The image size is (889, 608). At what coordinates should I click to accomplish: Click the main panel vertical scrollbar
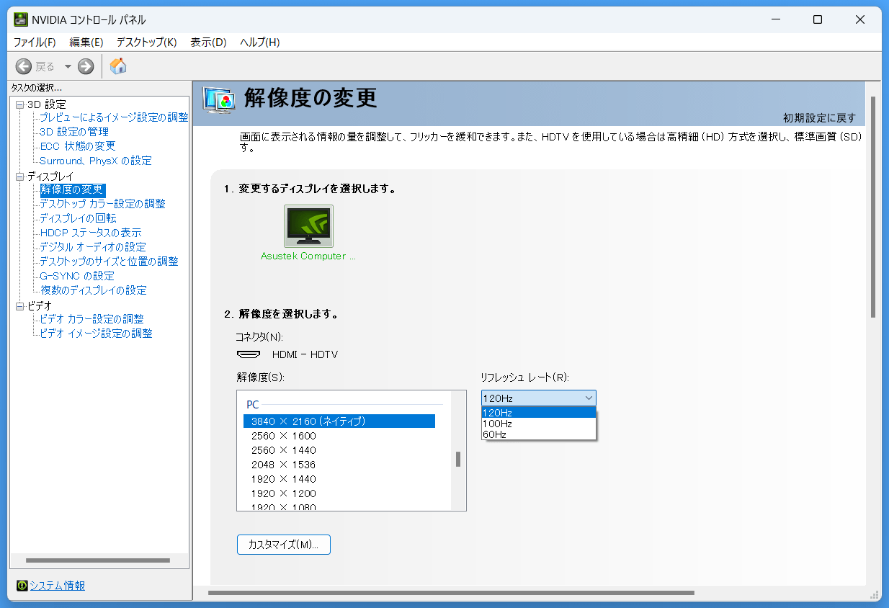[x=873, y=207]
